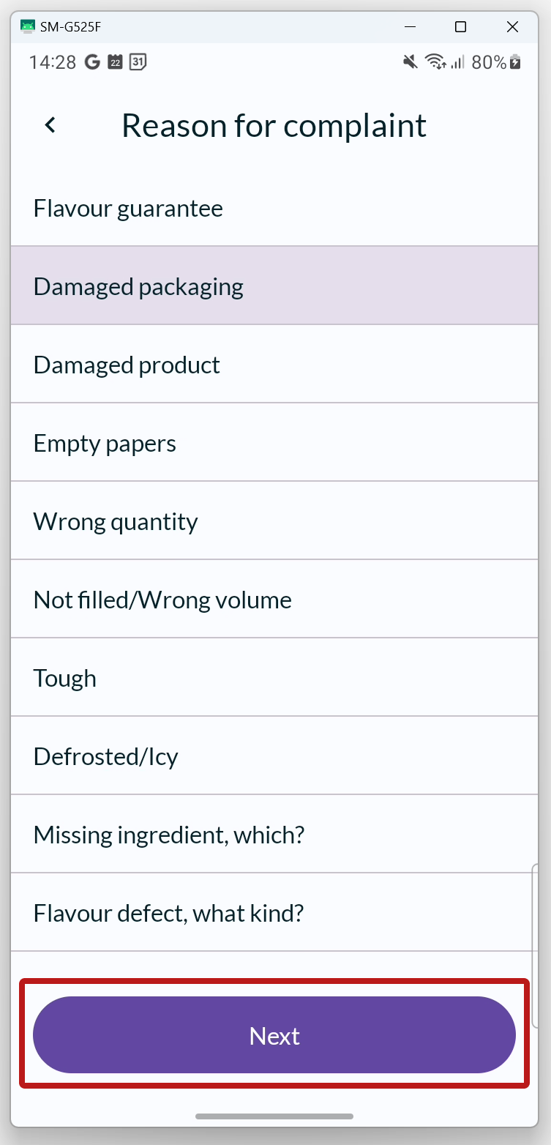Click the battery charging icon
The width and height of the screenshot is (551, 1145).
pyautogui.click(x=516, y=62)
